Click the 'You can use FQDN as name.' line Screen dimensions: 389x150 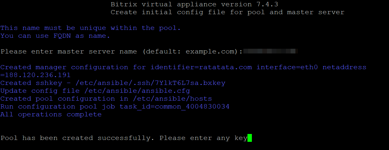(x=55, y=36)
